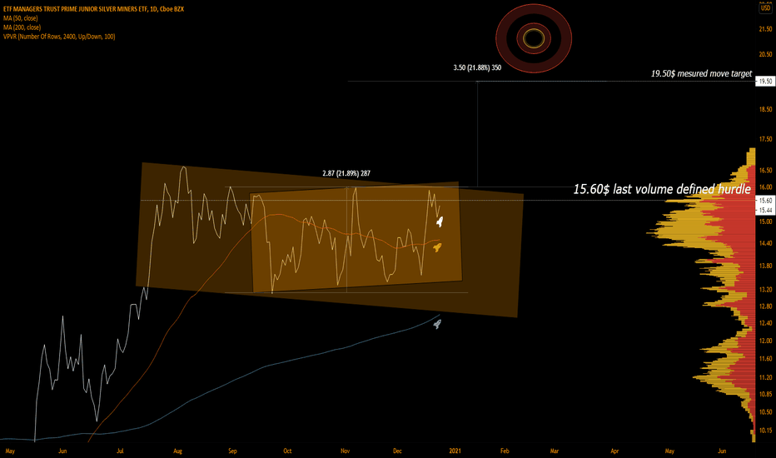Click the 20.50 price axis value
The width and height of the screenshot is (776, 458).
pos(766,54)
